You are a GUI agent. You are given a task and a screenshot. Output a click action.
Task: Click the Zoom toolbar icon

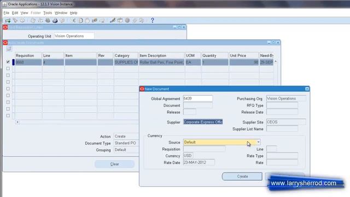pos(120,21)
